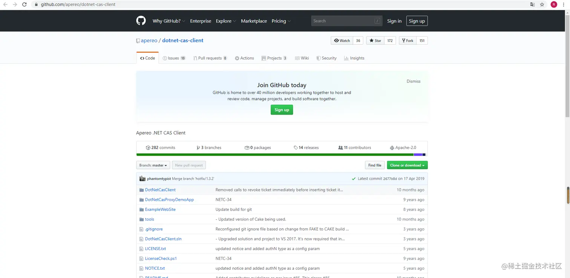The image size is (570, 278).
Task: Click the New pull request button
Action: coord(189,165)
